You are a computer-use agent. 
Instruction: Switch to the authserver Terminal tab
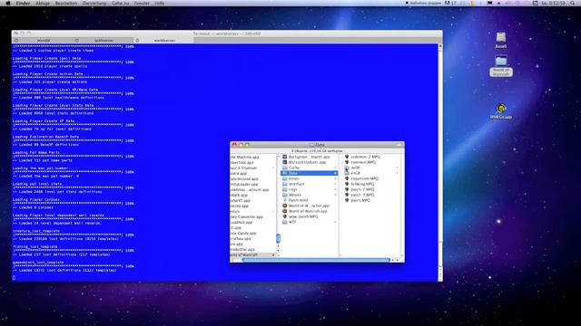coord(103,40)
